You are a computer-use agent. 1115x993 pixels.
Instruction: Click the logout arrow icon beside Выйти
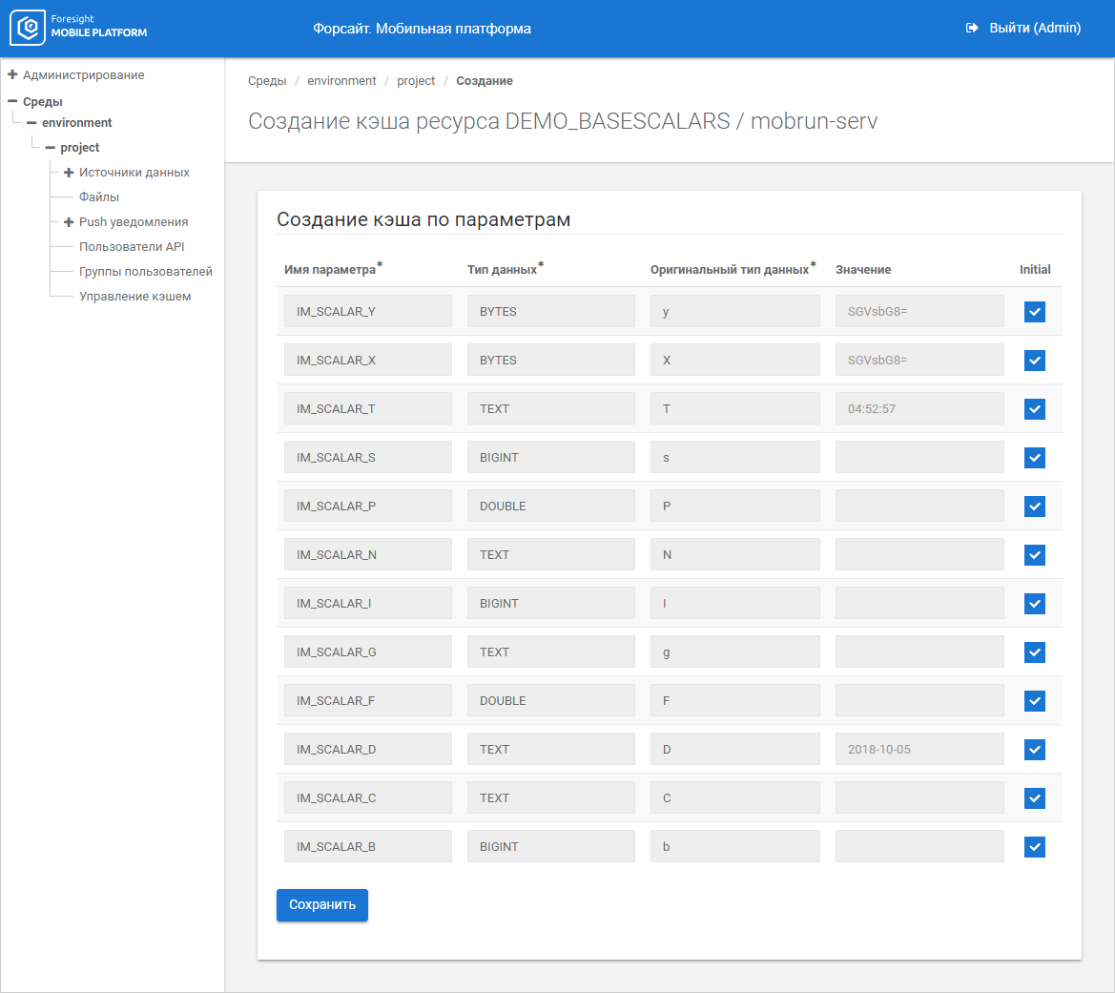[x=972, y=29]
